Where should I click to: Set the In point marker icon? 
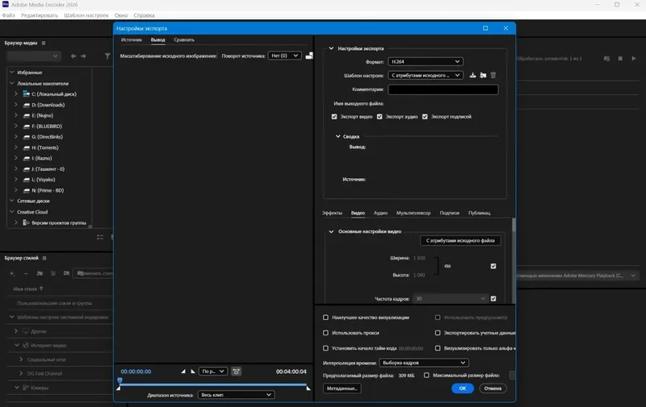[183, 372]
